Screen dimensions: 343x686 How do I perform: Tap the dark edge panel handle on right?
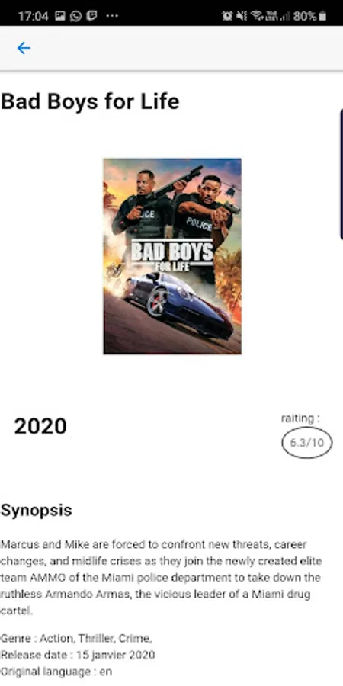(341, 174)
